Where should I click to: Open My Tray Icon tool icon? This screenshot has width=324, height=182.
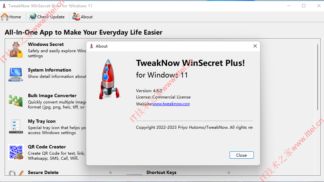[x=16, y=126]
